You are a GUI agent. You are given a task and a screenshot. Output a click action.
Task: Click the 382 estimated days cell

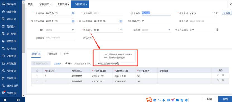[146, 81]
